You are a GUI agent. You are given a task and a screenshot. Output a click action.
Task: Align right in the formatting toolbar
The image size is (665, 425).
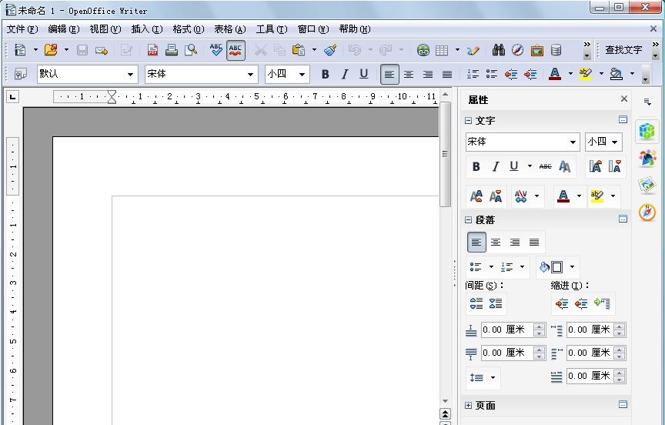[x=428, y=74]
